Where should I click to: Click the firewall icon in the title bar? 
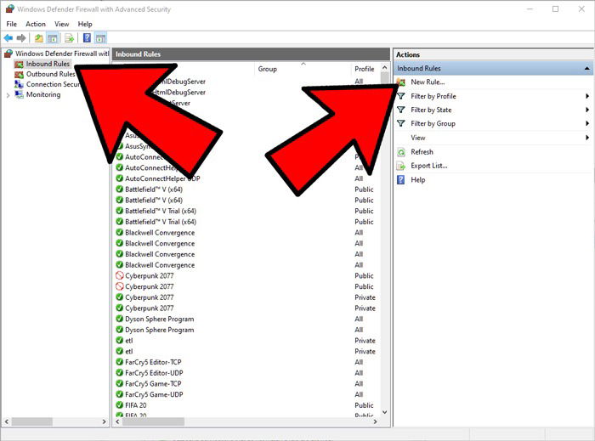9,9
